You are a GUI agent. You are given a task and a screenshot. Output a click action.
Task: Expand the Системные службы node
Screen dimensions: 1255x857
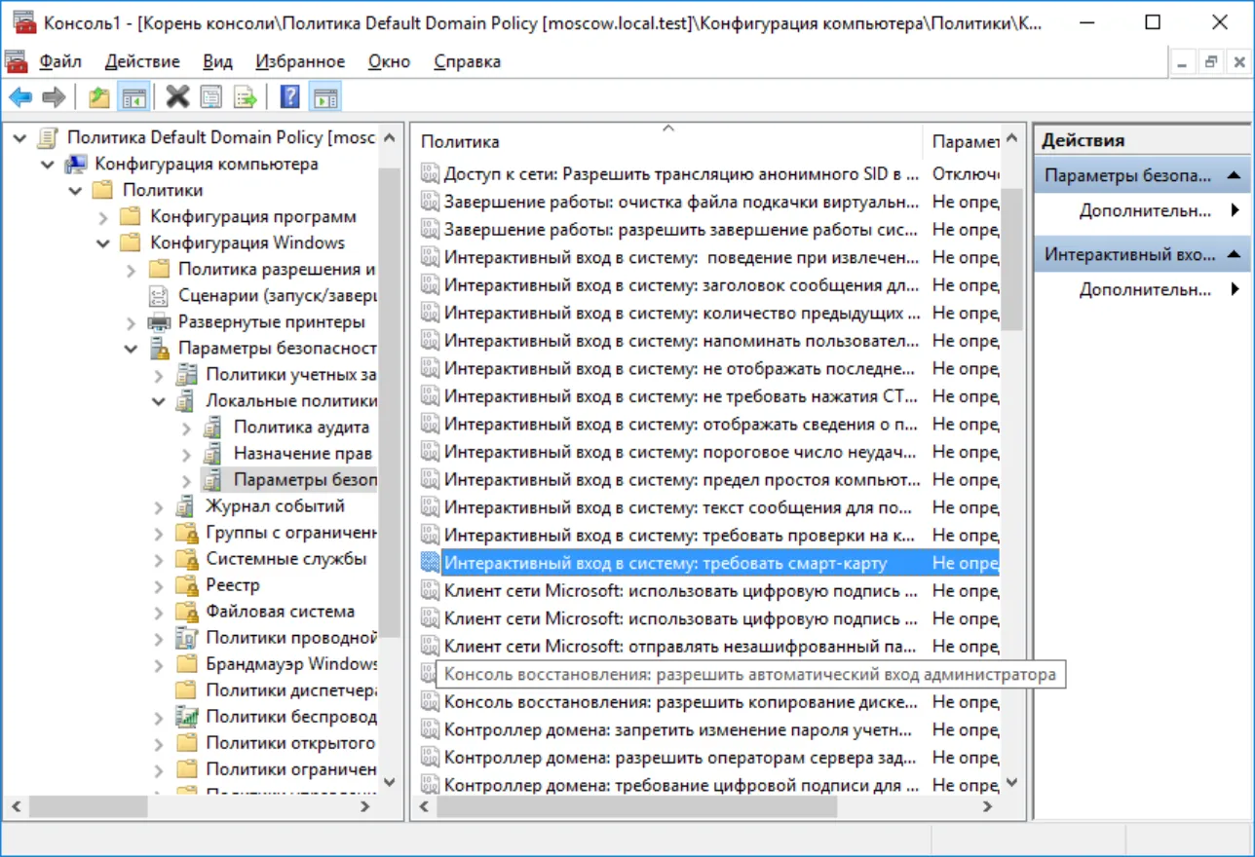[x=159, y=559]
